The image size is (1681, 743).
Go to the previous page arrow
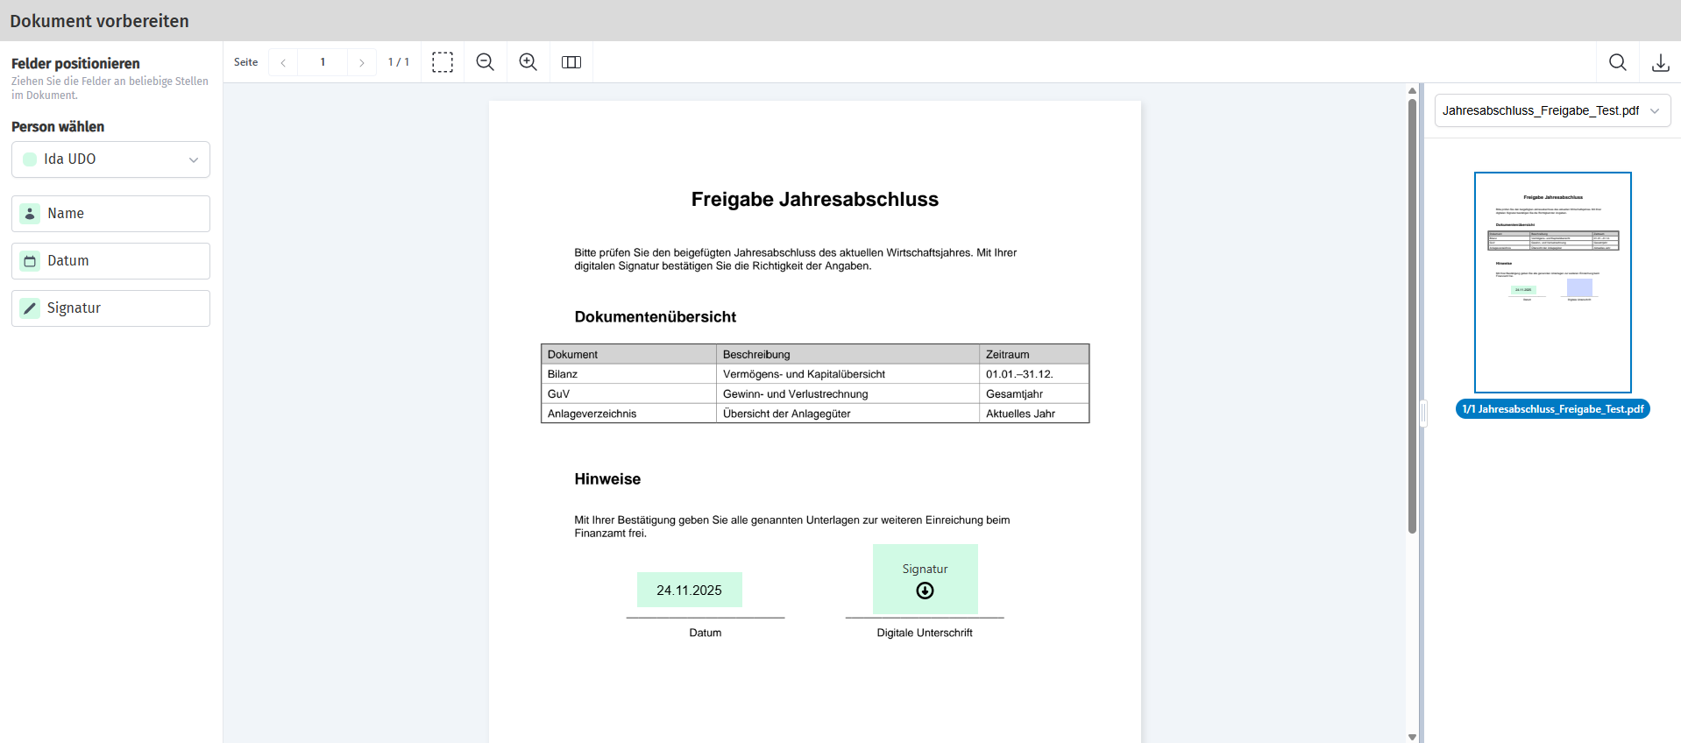click(283, 62)
